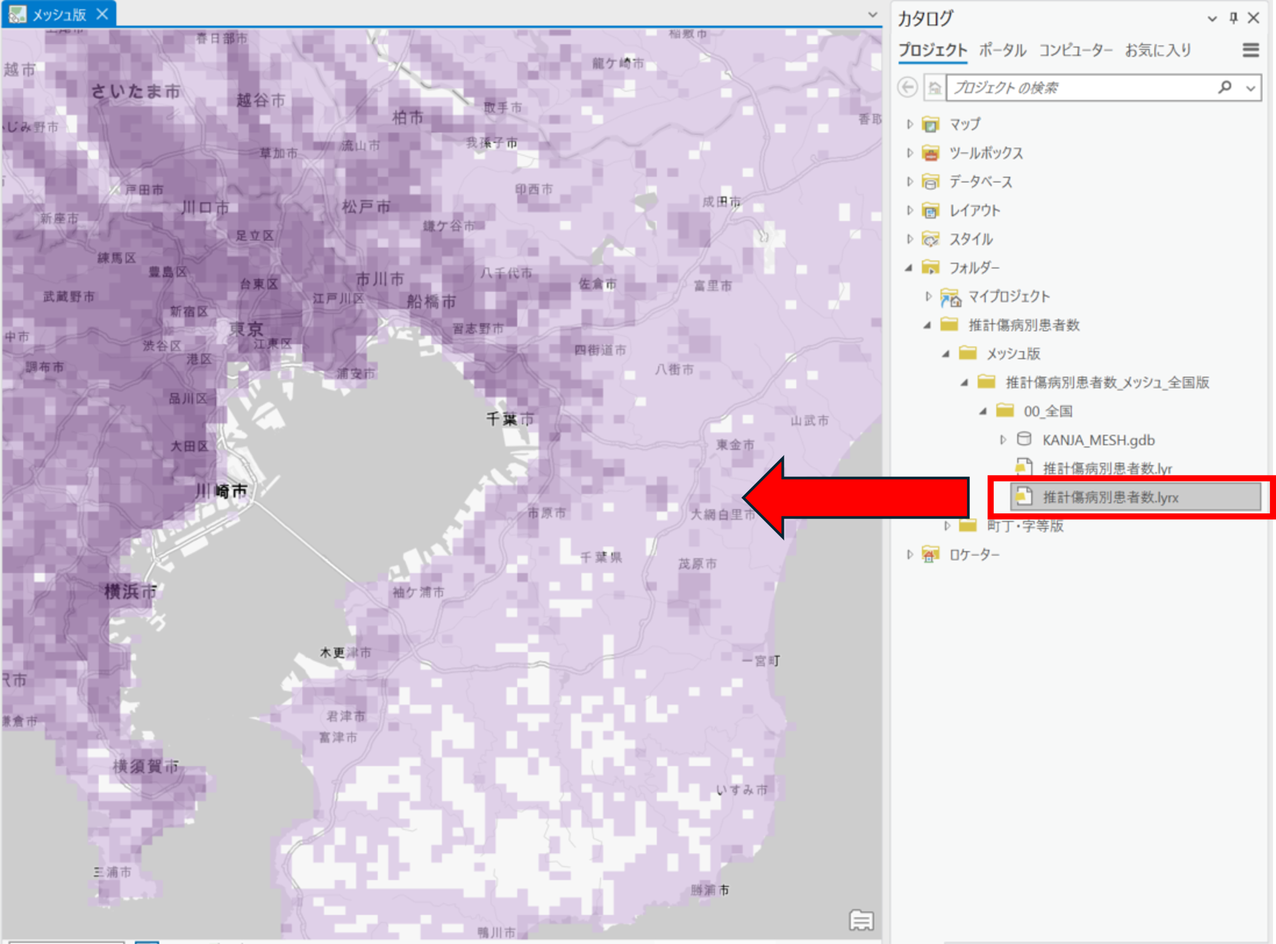Close the メッシュ版 map tab
Screen dimensions: 1276x944
(102, 14)
